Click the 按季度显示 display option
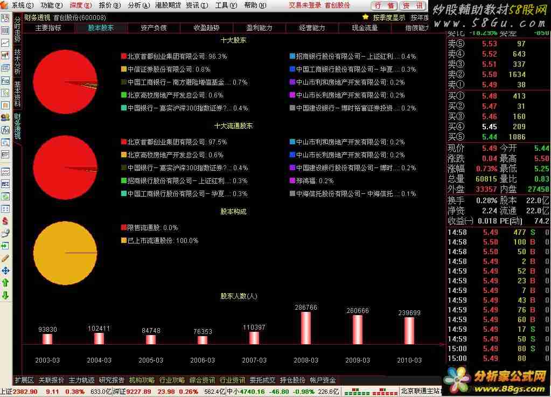This screenshot has width=551, height=397. 389,17
